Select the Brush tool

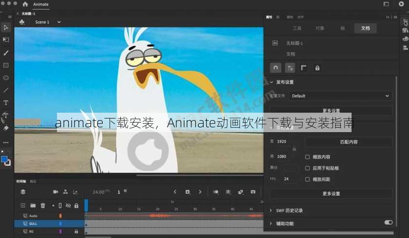pos(6,53)
